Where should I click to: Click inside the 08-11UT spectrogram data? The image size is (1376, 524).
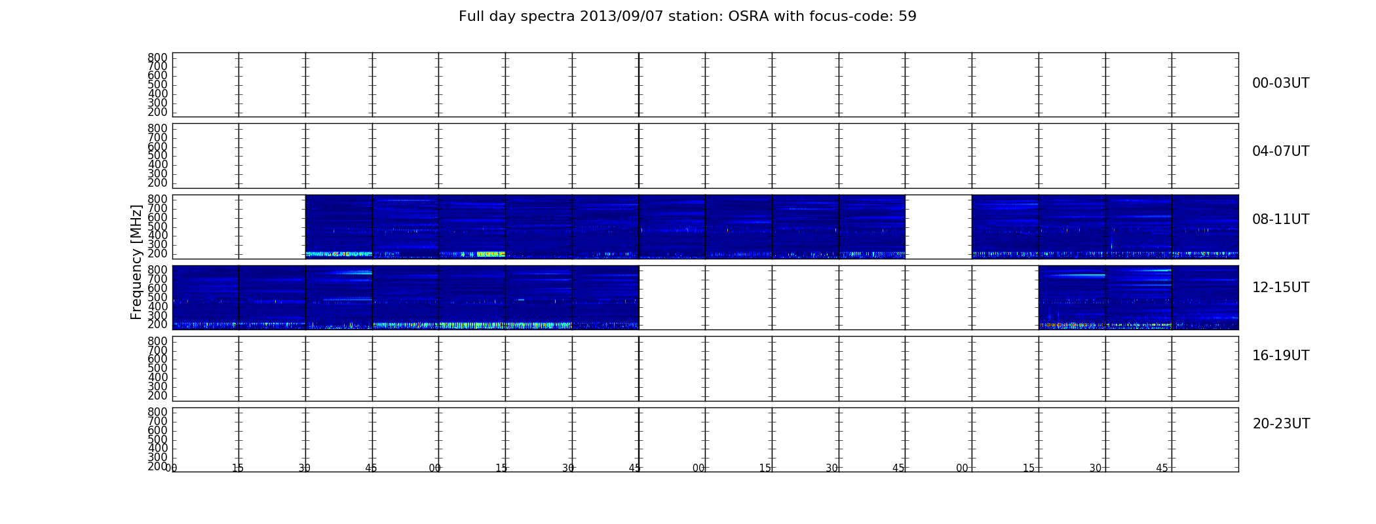tap(605, 227)
